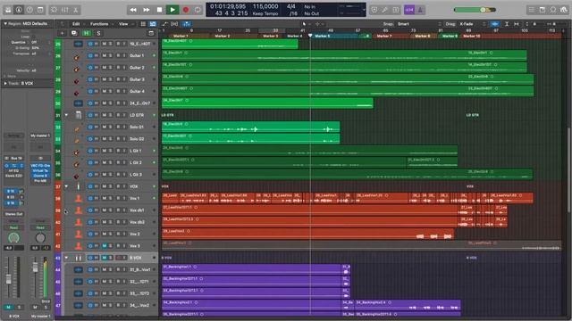This screenshot has height=321, width=572.
Task: Open the Library panel
Action: 8,10
